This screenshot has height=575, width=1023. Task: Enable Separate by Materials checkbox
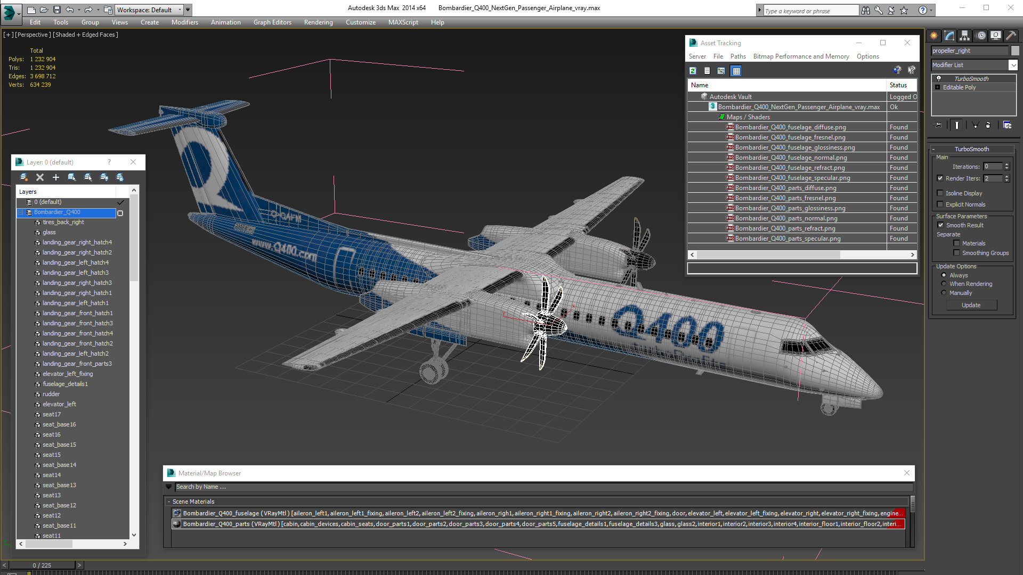click(x=956, y=243)
